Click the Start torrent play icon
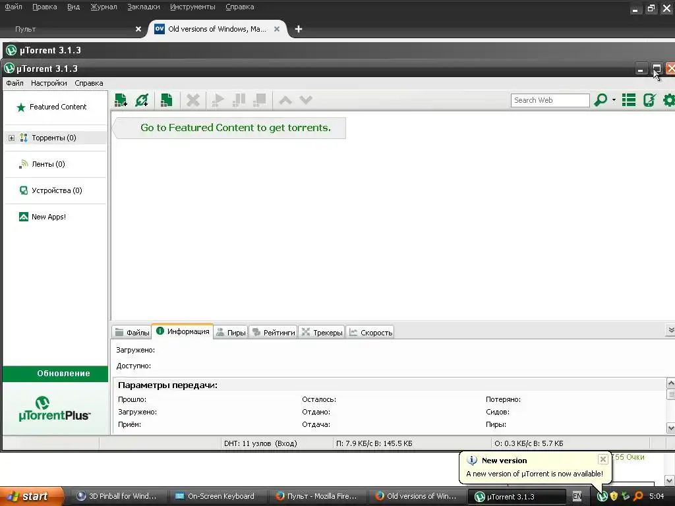This screenshot has height=506, width=675. (x=218, y=100)
